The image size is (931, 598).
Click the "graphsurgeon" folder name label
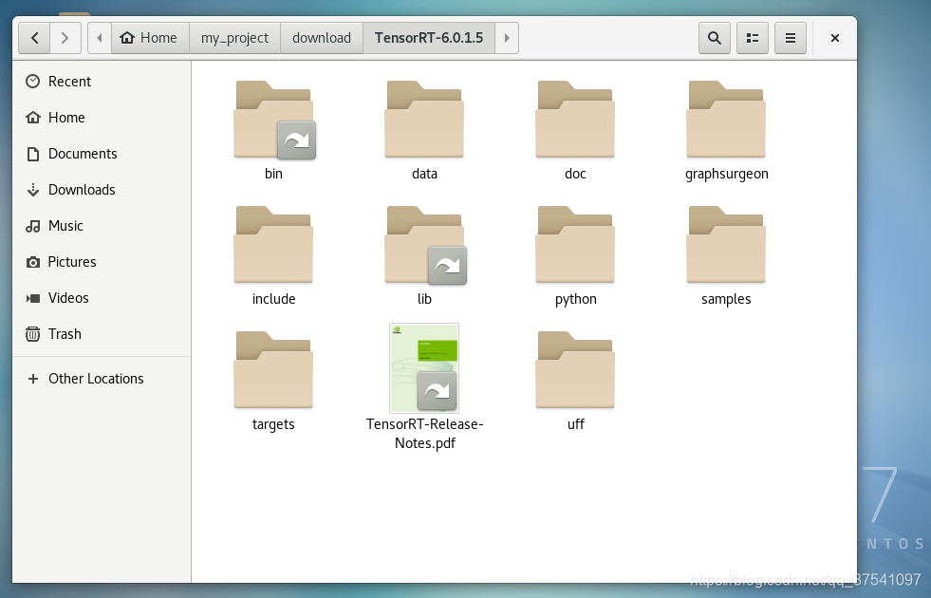(x=726, y=174)
